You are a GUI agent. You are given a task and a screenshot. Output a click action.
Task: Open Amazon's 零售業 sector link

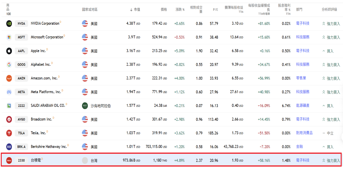(301, 78)
